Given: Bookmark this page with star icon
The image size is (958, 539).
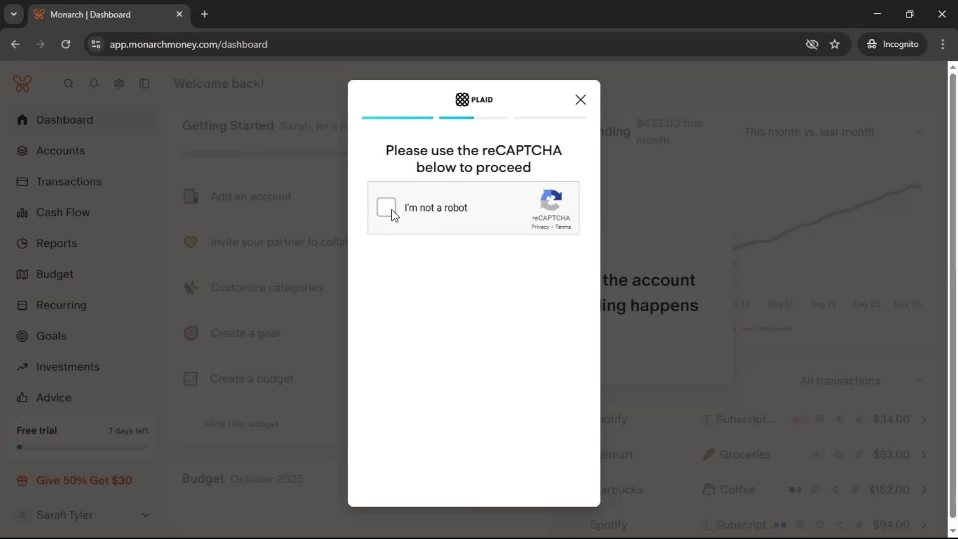Looking at the screenshot, I should click(x=835, y=44).
